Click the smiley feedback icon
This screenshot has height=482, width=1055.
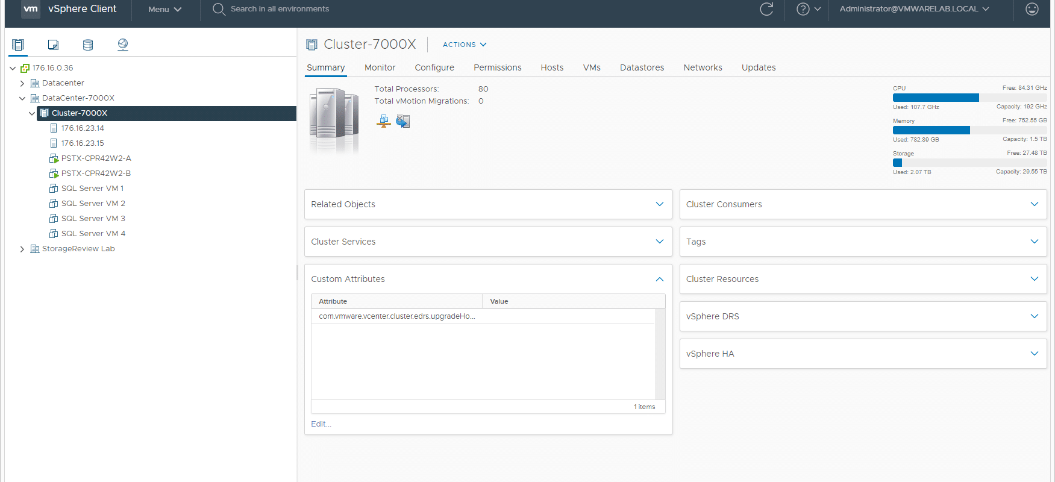(x=1032, y=9)
